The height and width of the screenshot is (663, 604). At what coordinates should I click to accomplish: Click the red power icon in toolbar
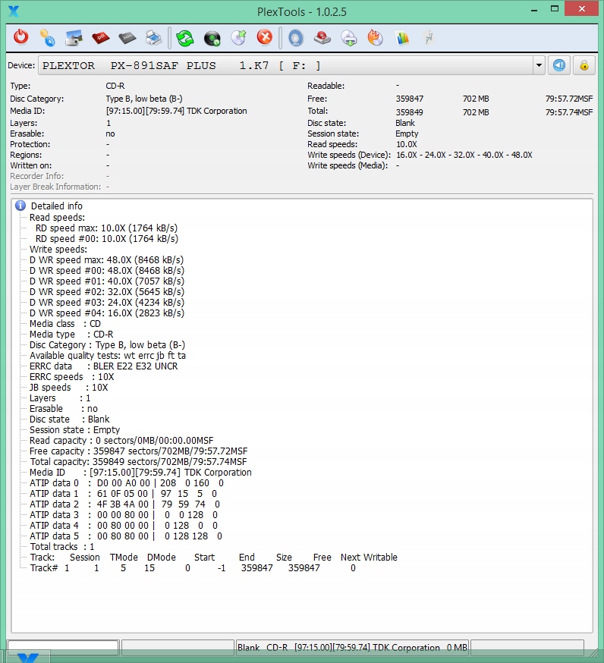21,37
